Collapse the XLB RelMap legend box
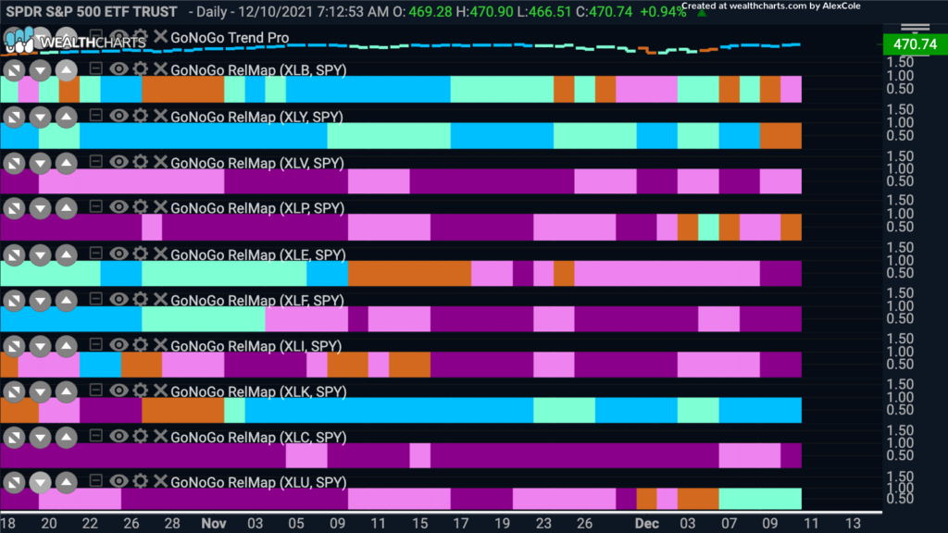 pyautogui.click(x=95, y=68)
